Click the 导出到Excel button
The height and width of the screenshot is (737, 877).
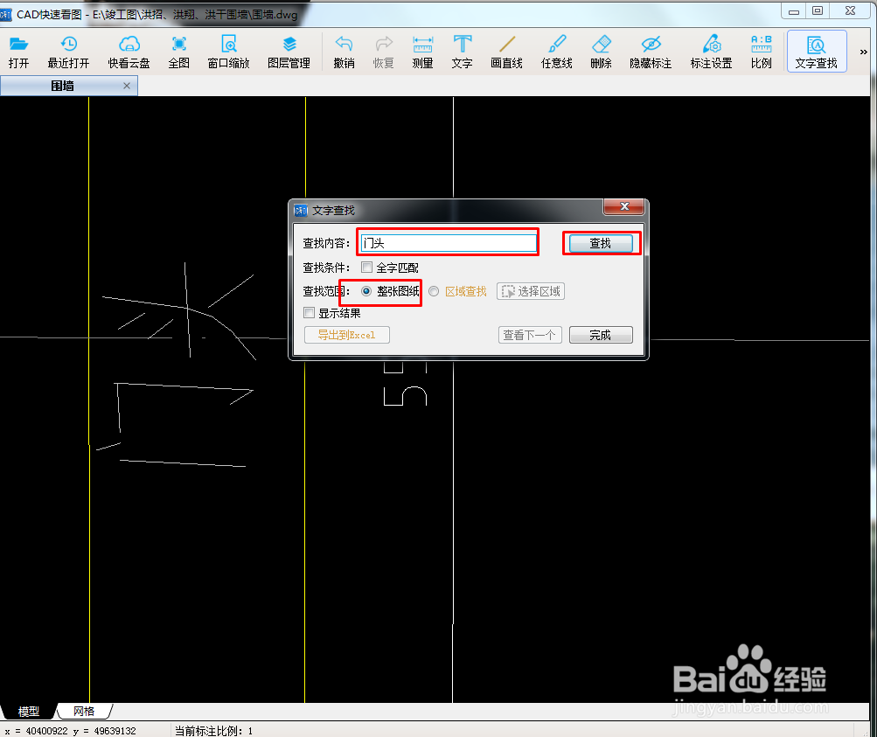click(x=347, y=335)
